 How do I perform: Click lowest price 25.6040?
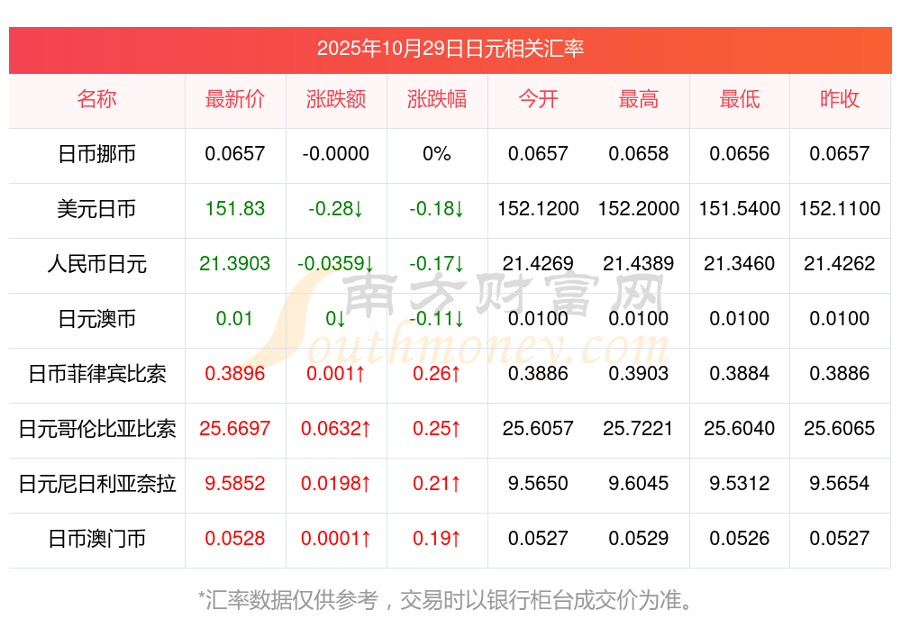tap(740, 429)
